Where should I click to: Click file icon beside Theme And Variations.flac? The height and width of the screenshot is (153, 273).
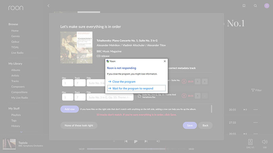point(139,96)
